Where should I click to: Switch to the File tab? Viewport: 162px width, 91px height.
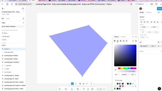click(x=3, y=18)
